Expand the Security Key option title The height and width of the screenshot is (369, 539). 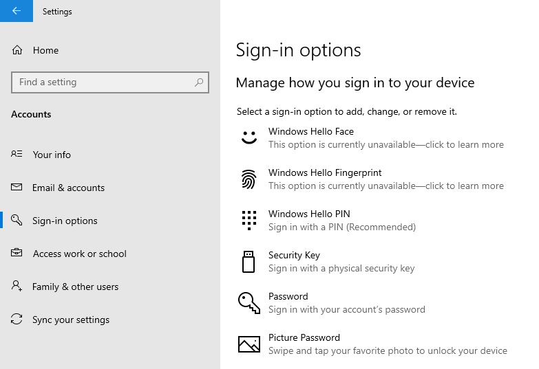tap(294, 256)
